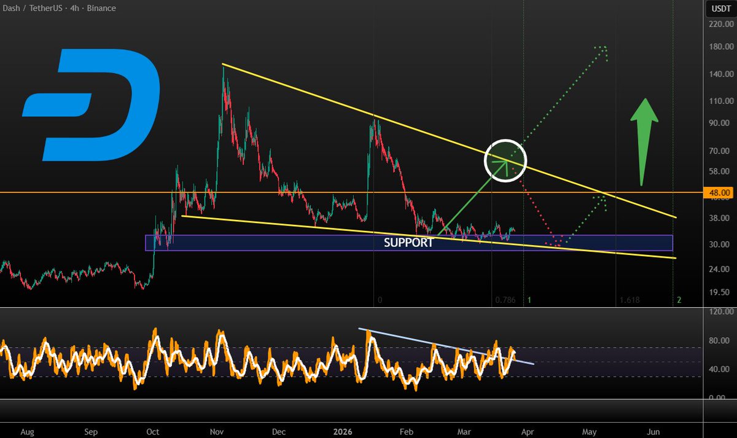Select the SUPPORT zone label
This screenshot has height=438, width=737.
pos(408,243)
